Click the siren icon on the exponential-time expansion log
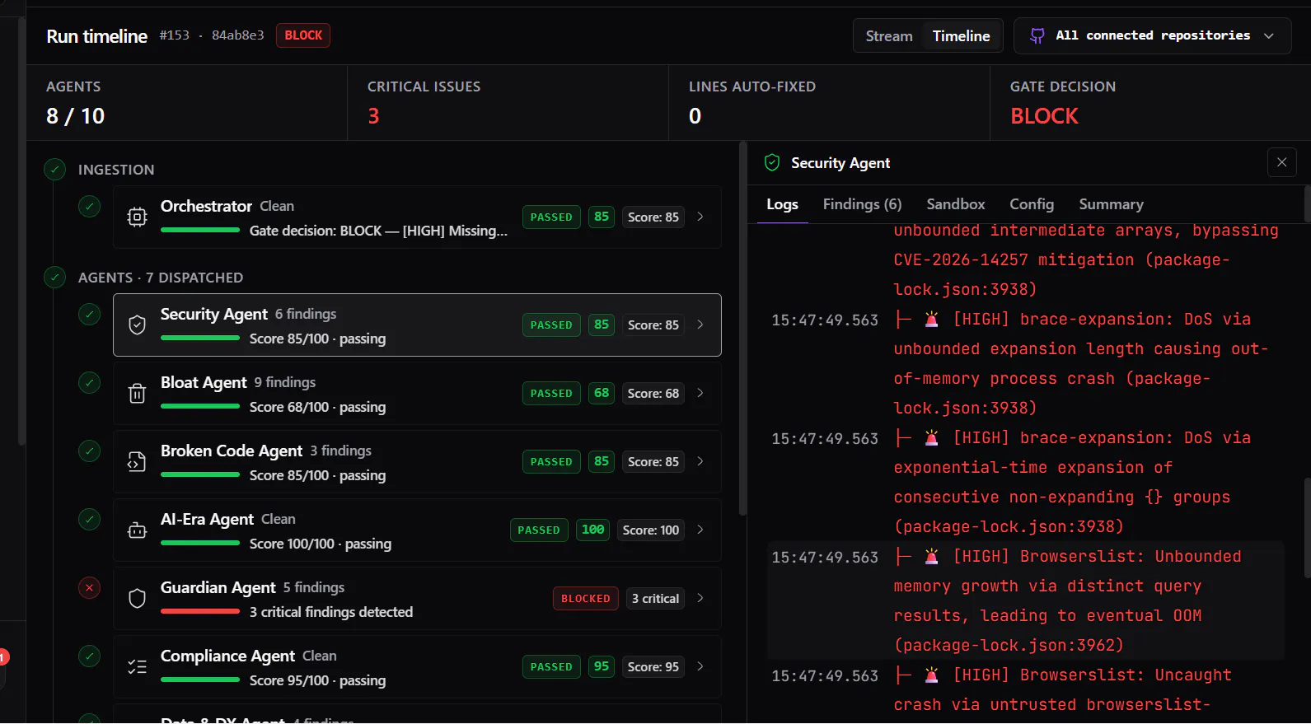Viewport: 1311px width, 724px height. [x=932, y=438]
